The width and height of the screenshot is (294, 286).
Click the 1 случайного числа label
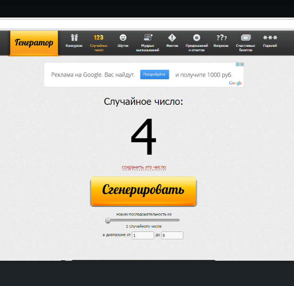tap(144, 226)
